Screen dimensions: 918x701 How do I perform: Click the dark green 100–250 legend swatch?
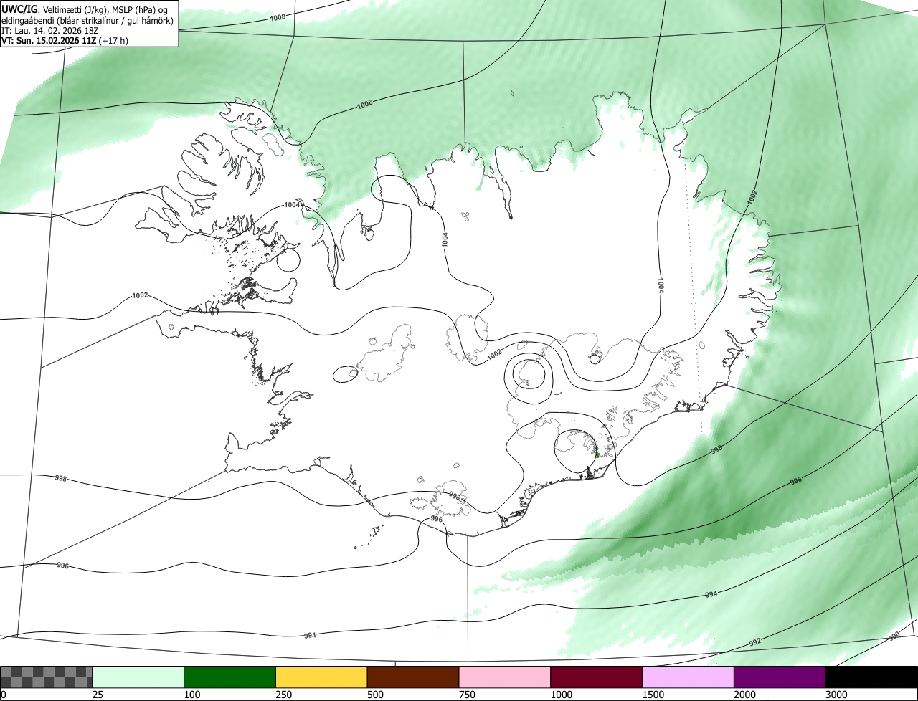[x=230, y=677]
